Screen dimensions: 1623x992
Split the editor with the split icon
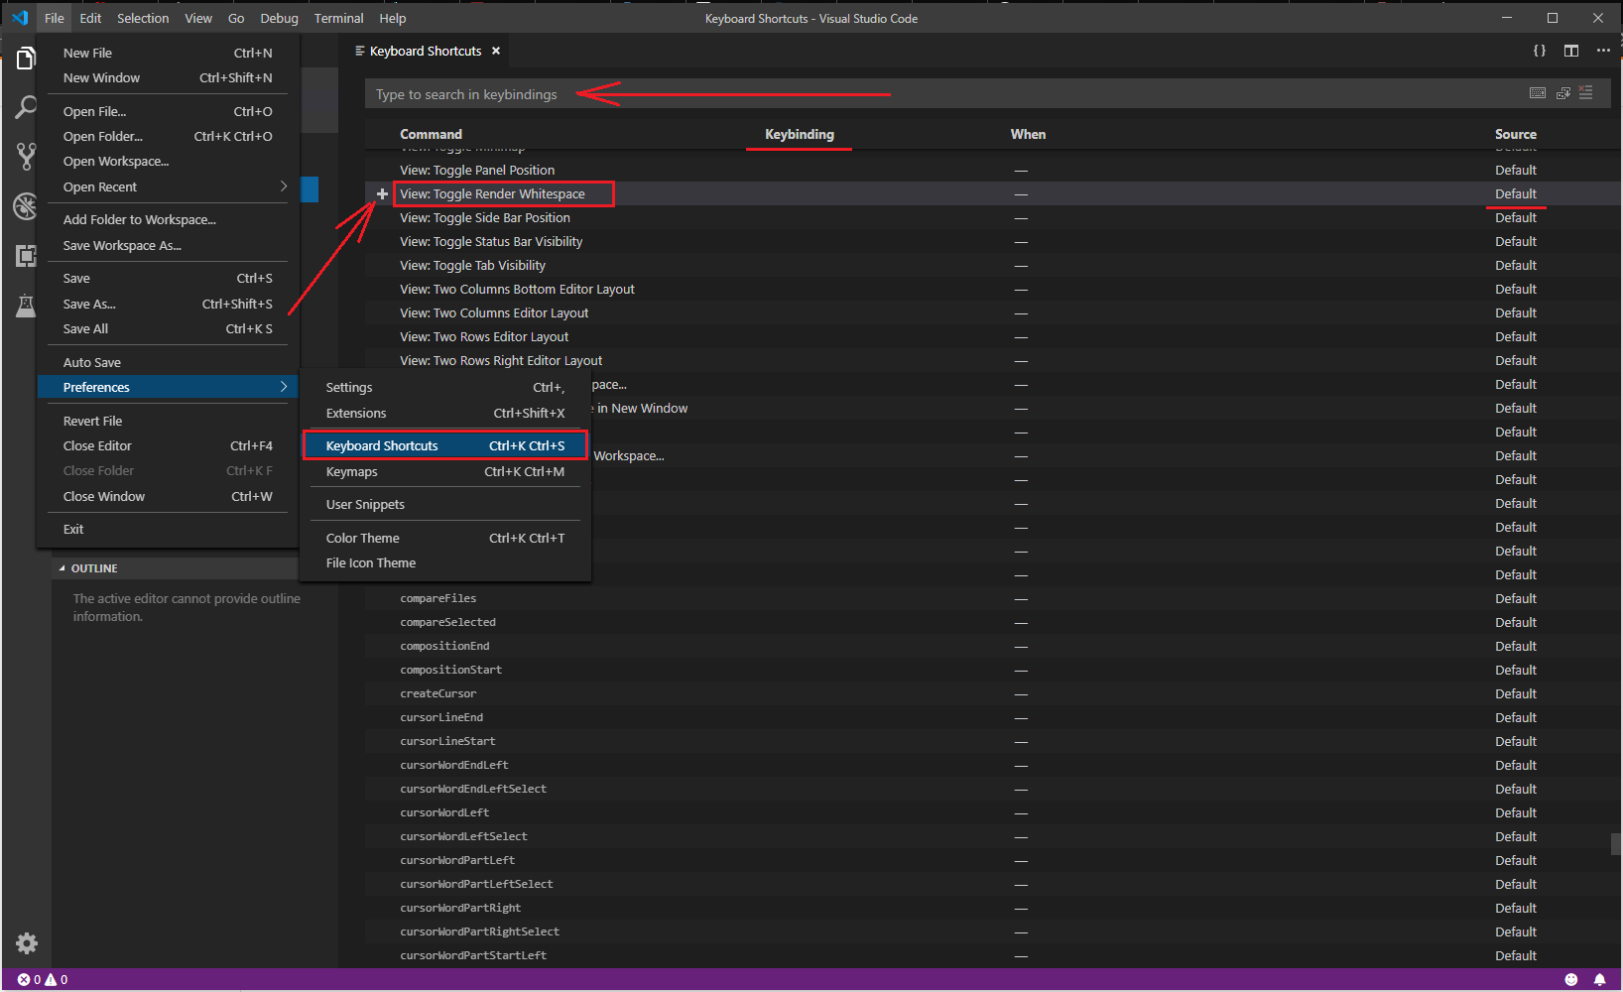pyautogui.click(x=1571, y=51)
